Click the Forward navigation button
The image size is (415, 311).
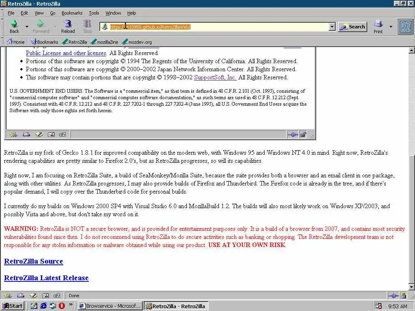click(41, 27)
